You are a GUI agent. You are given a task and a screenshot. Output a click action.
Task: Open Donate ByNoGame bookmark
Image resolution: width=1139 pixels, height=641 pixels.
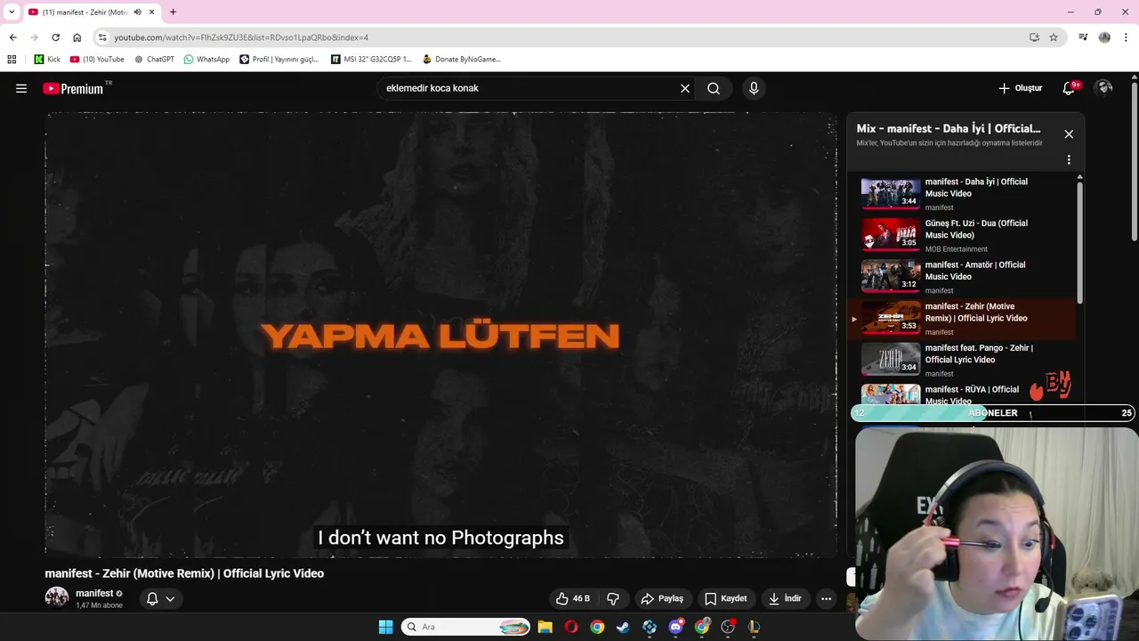pos(462,60)
